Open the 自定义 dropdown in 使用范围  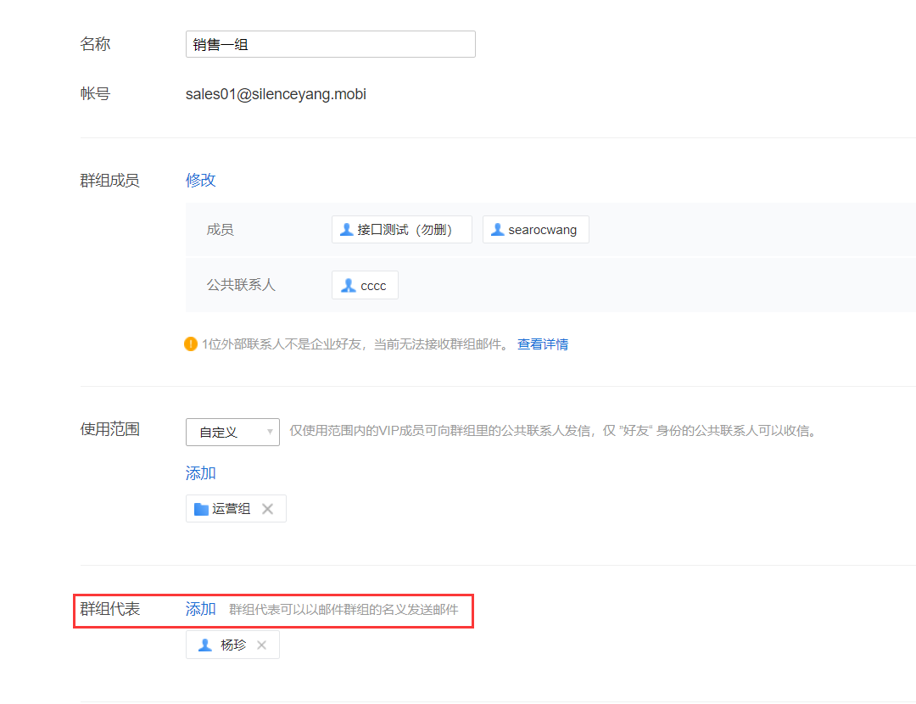coord(232,432)
